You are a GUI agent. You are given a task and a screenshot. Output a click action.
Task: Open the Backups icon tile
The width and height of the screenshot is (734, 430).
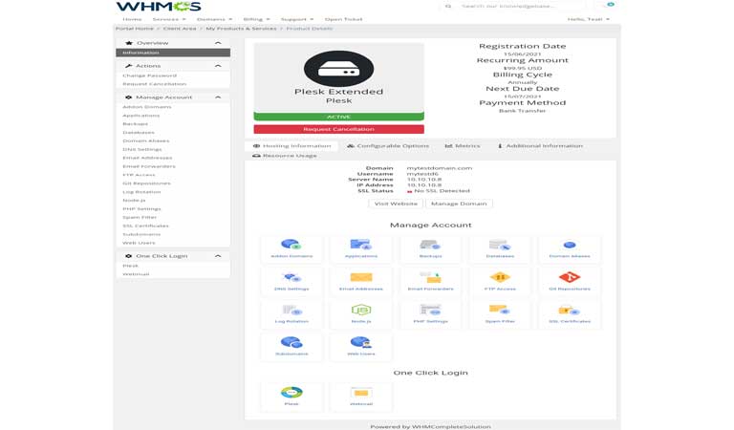[x=430, y=248]
